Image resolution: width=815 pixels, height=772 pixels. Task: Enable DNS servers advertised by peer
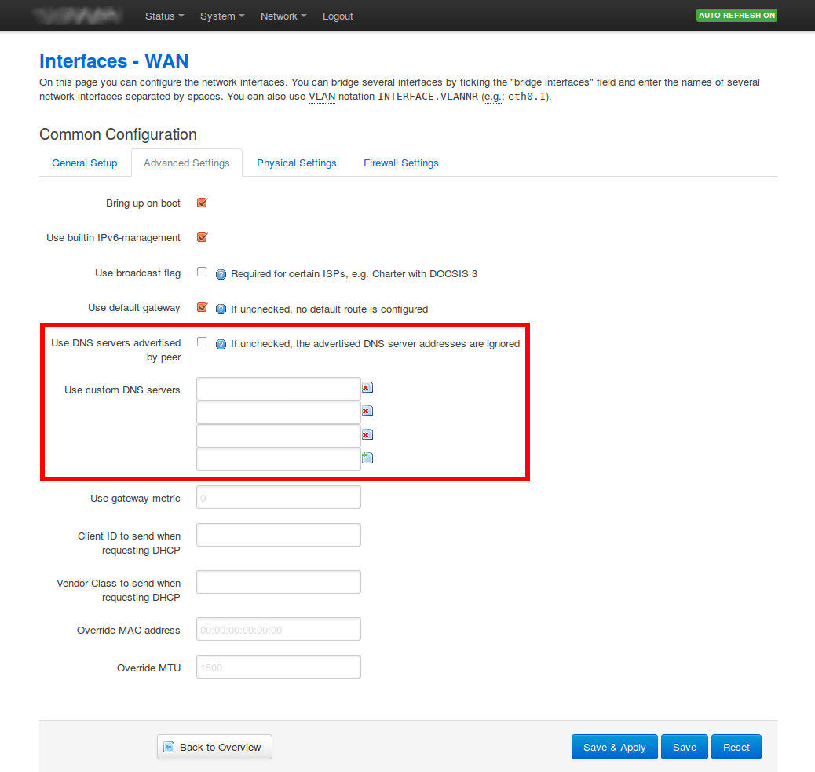tap(202, 342)
